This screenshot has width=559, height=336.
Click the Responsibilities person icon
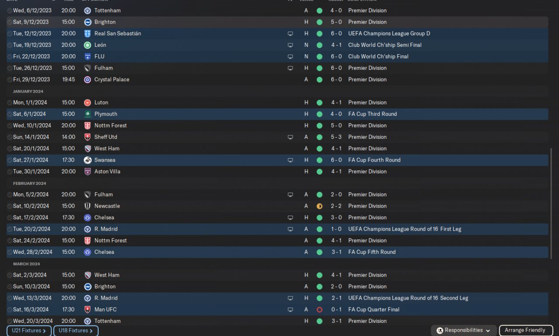[440, 331]
